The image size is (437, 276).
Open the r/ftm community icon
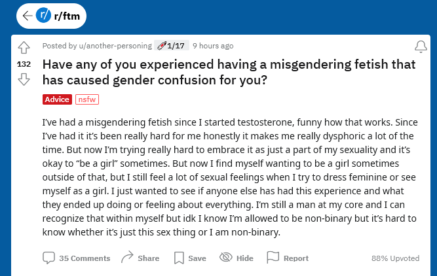[x=43, y=15]
